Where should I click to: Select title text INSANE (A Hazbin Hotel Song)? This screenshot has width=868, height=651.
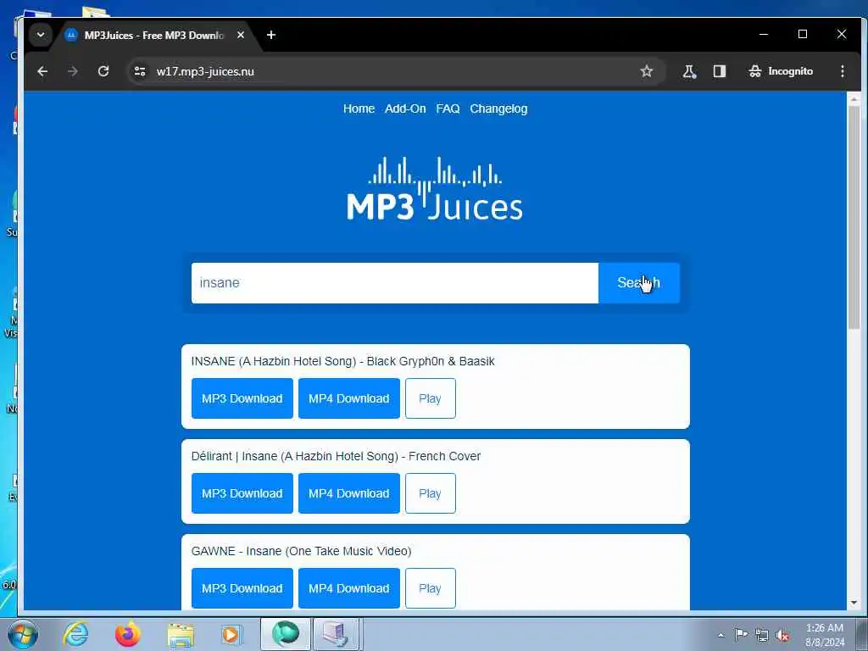[274, 361]
